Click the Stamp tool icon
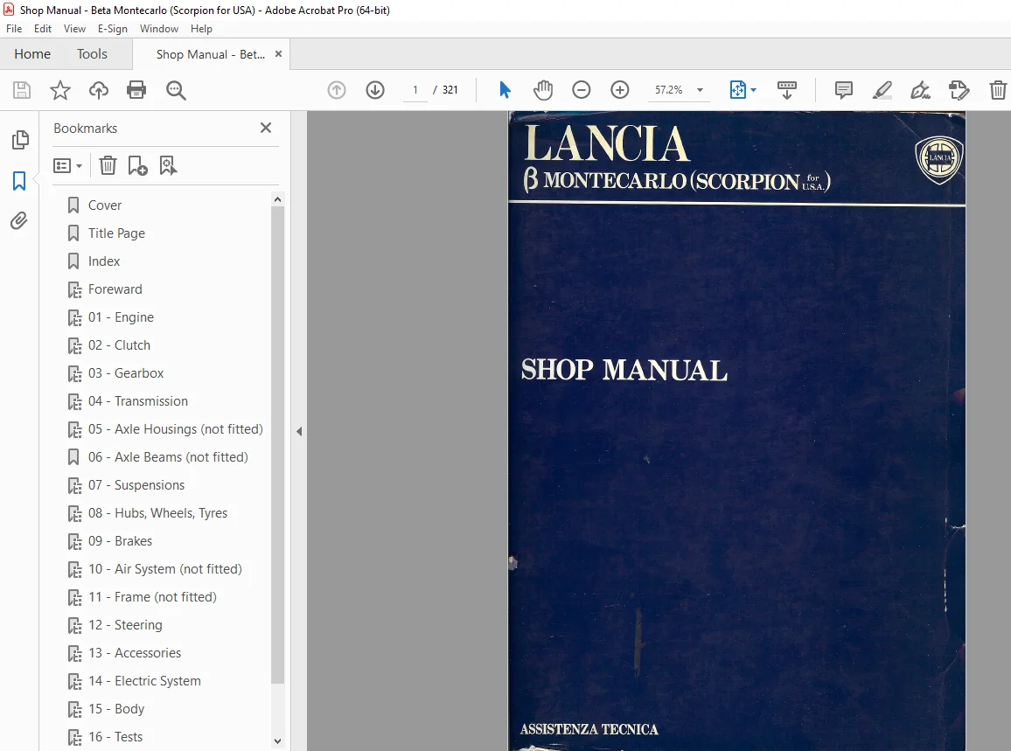Image resolution: width=1011 pixels, height=751 pixels. (x=959, y=90)
